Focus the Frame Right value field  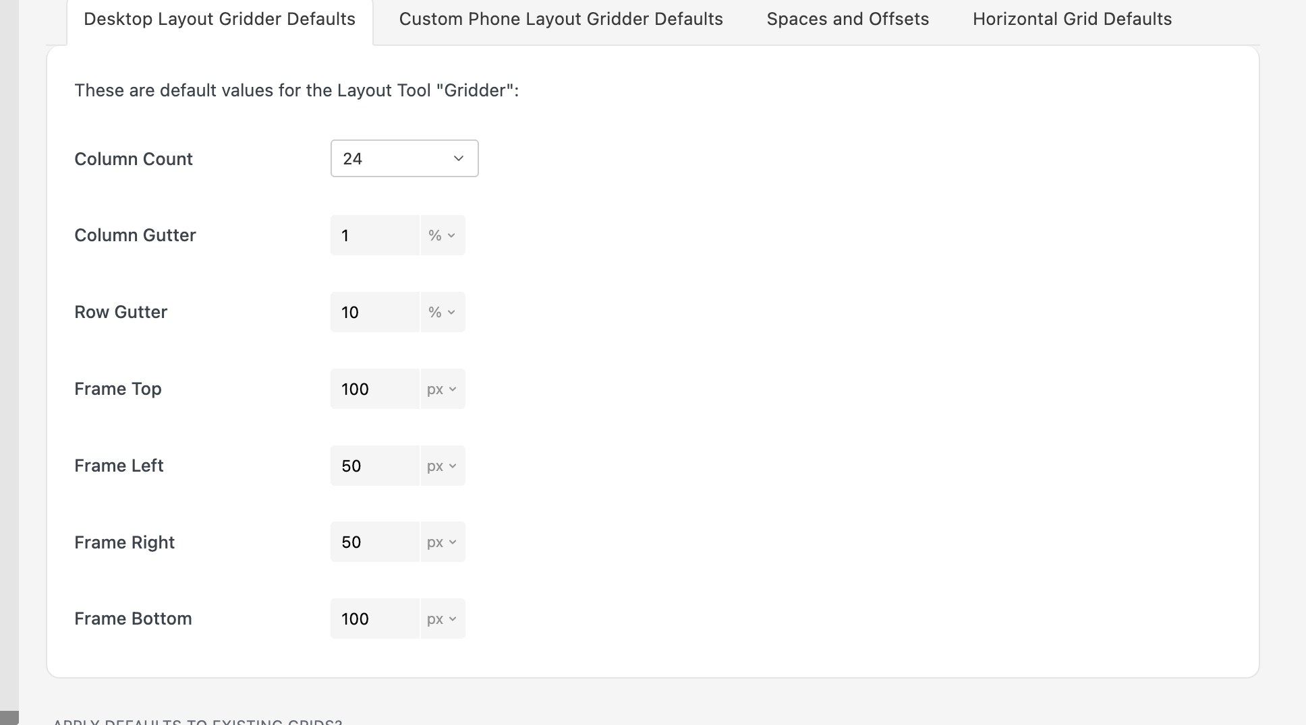375,542
